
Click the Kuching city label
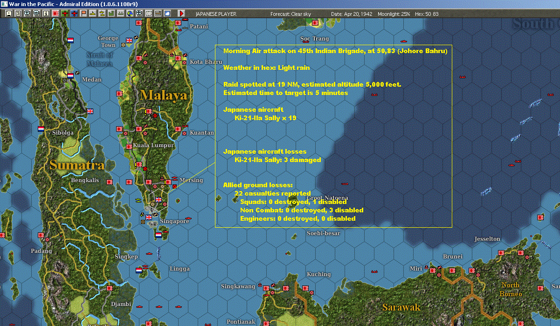click(319, 274)
